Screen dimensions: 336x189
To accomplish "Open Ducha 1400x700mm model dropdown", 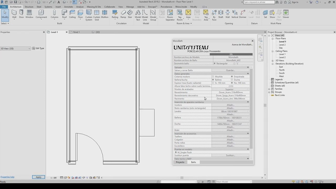I will tap(230, 124).
